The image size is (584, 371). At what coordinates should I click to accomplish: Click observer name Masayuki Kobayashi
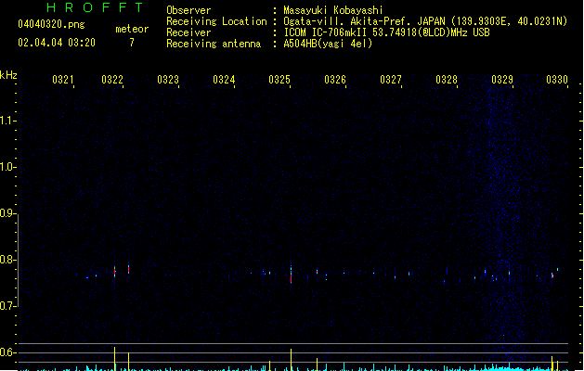click(333, 10)
